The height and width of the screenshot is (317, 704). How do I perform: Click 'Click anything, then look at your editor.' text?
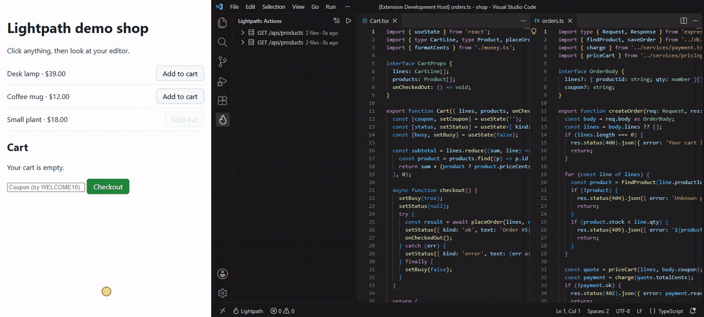tap(68, 51)
